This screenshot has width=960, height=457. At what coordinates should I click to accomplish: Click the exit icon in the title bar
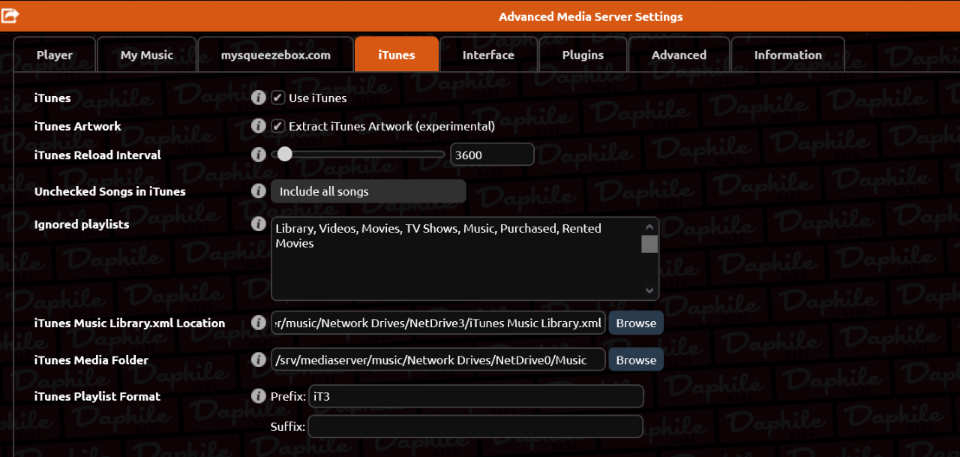coord(10,16)
